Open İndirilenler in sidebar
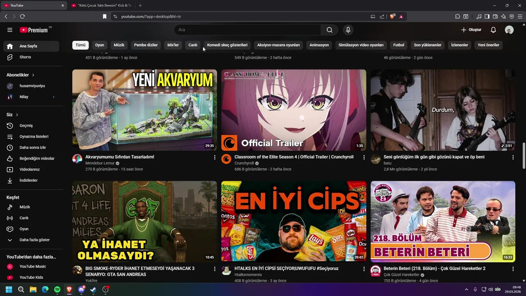Image resolution: width=526 pixels, height=296 pixels. coord(31,180)
